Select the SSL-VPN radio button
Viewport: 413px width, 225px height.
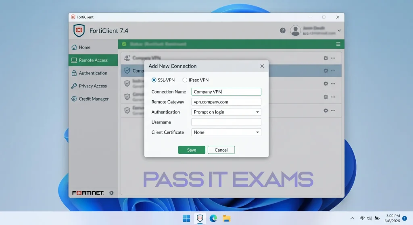click(x=154, y=80)
